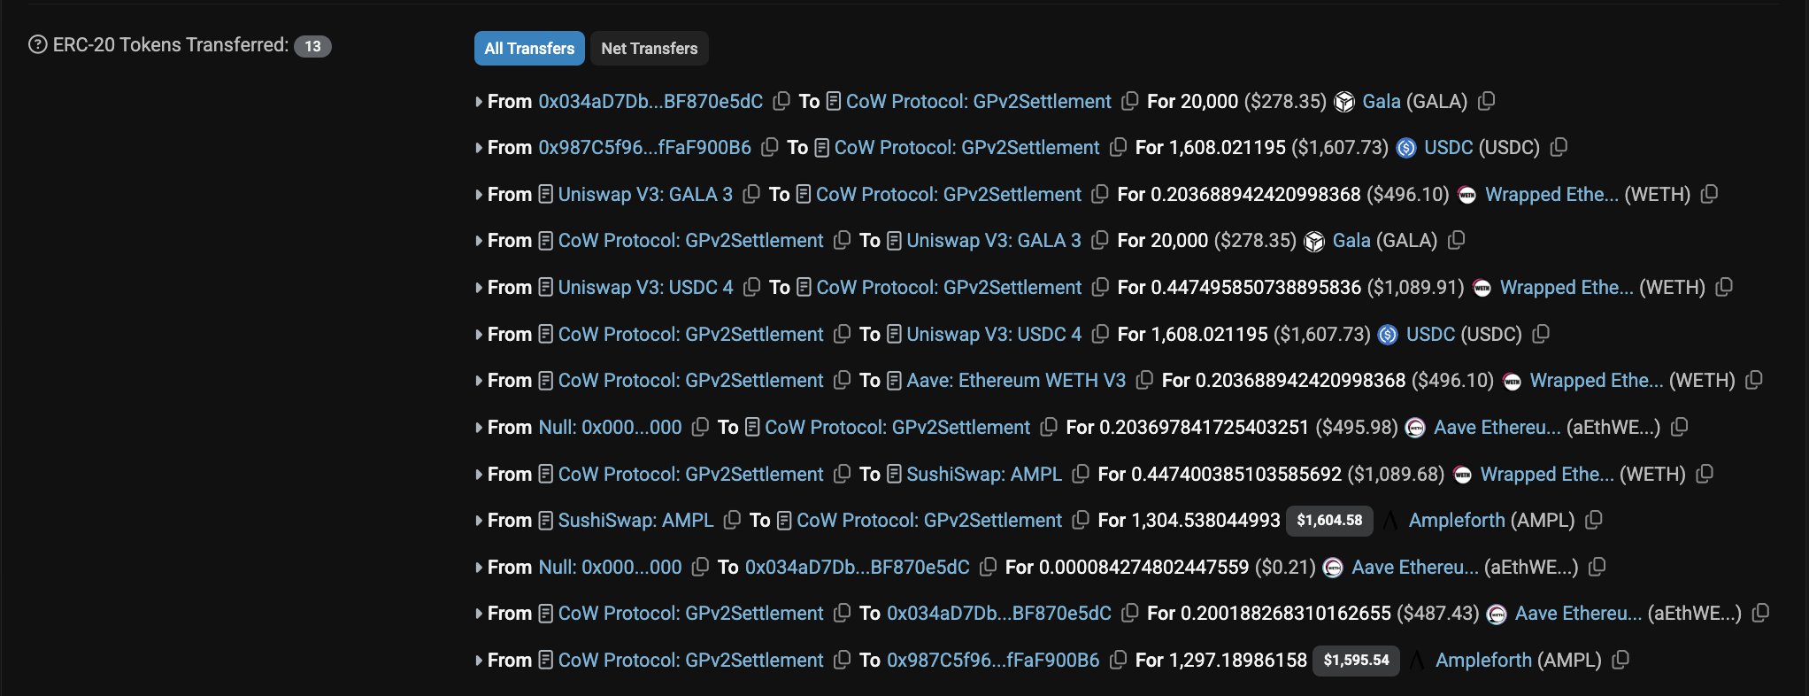Copy the USDC token address in second row

tap(1559, 147)
